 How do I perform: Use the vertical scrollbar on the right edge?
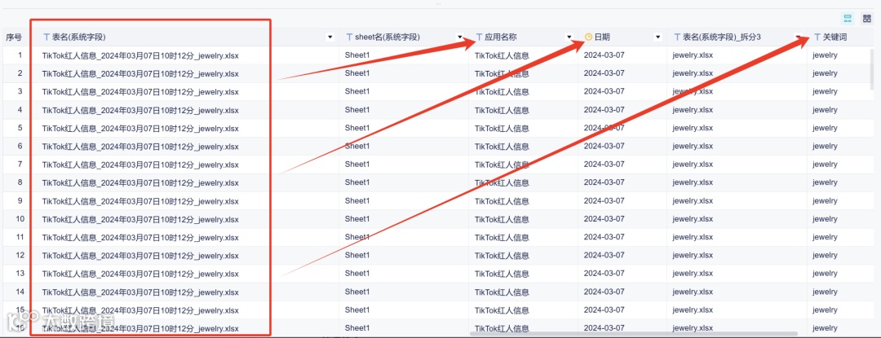(x=871, y=68)
